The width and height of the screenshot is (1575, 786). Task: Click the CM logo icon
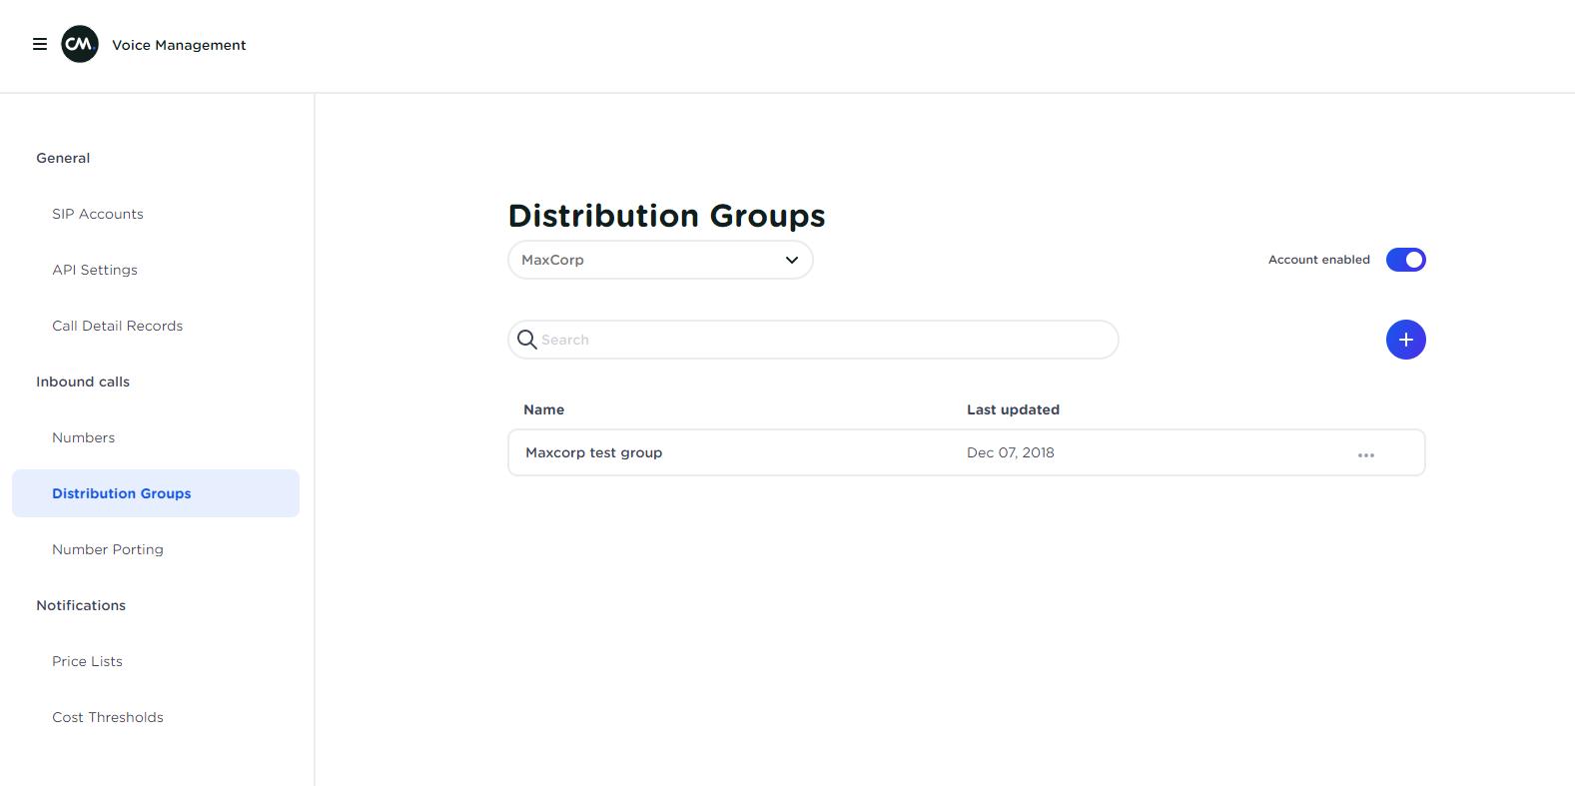coord(80,44)
